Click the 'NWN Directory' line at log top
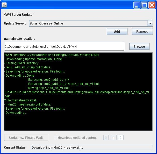This screenshot has height=154, width=157. pos(51,55)
